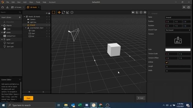The width and height of the screenshot is (193, 108).
Task: Click the orange Start button
Action: click(x=28, y=98)
